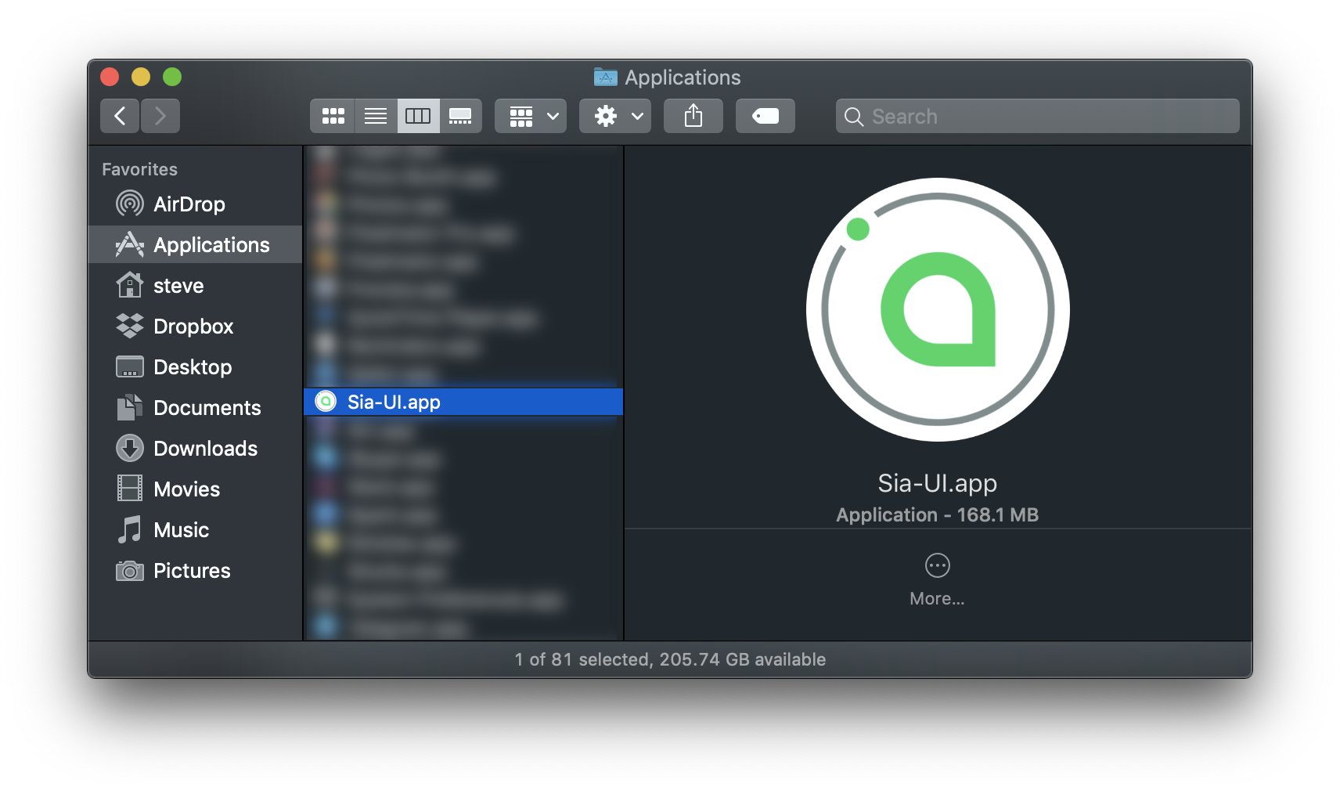Click the Applications sidebar icon
The height and width of the screenshot is (794, 1340).
coord(129,244)
